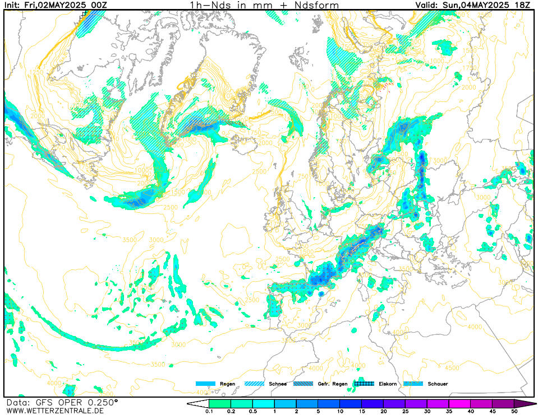This screenshot has height=415, width=538.
Task: Click the '45' color scale label
Action: point(493,411)
